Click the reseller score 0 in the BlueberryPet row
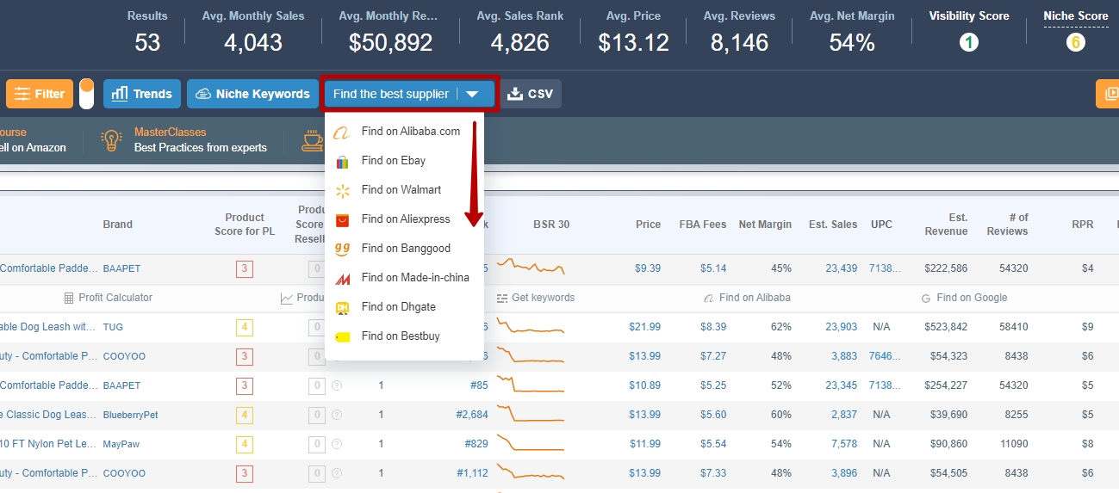This screenshot has height=493, width=1119. point(318,415)
